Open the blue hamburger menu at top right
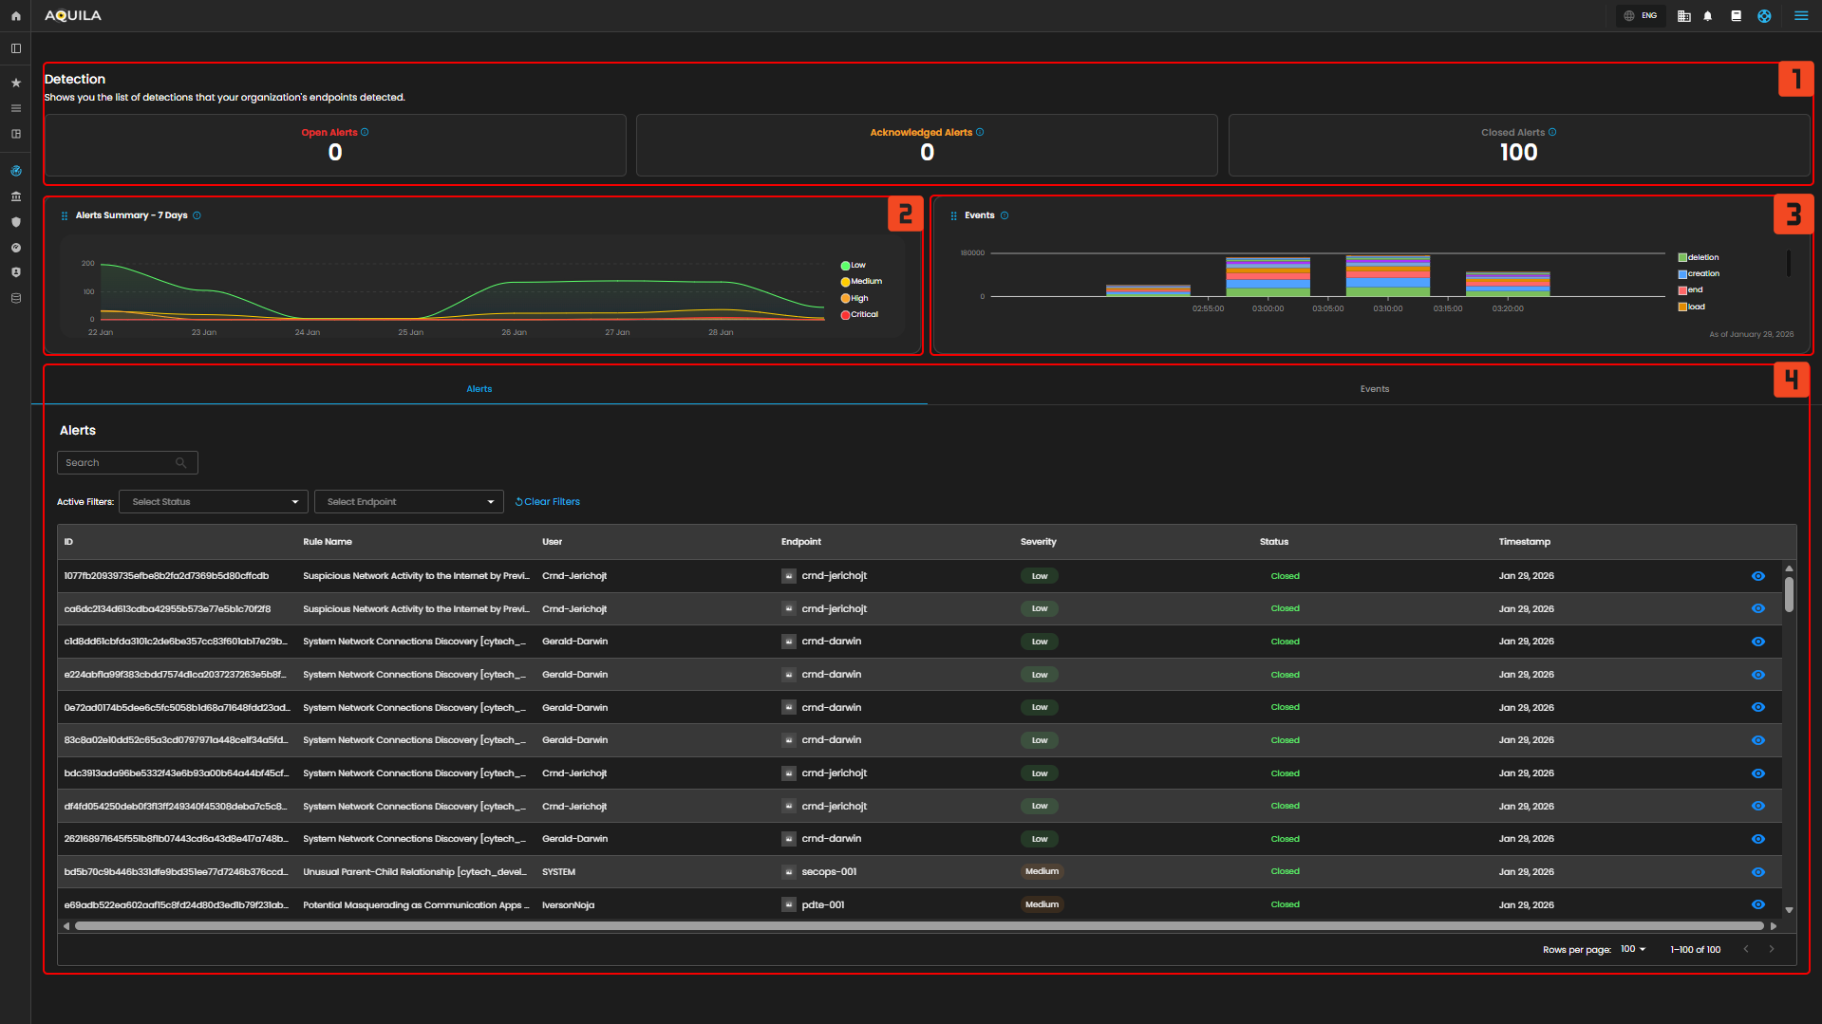The width and height of the screenshot is (1822, 1024). click(1800, 16)
